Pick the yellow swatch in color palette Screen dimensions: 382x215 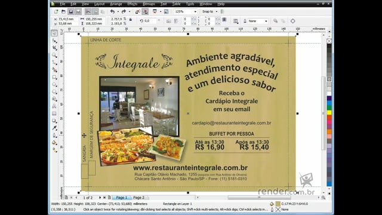pyautogui.click(x=329, y=112)
